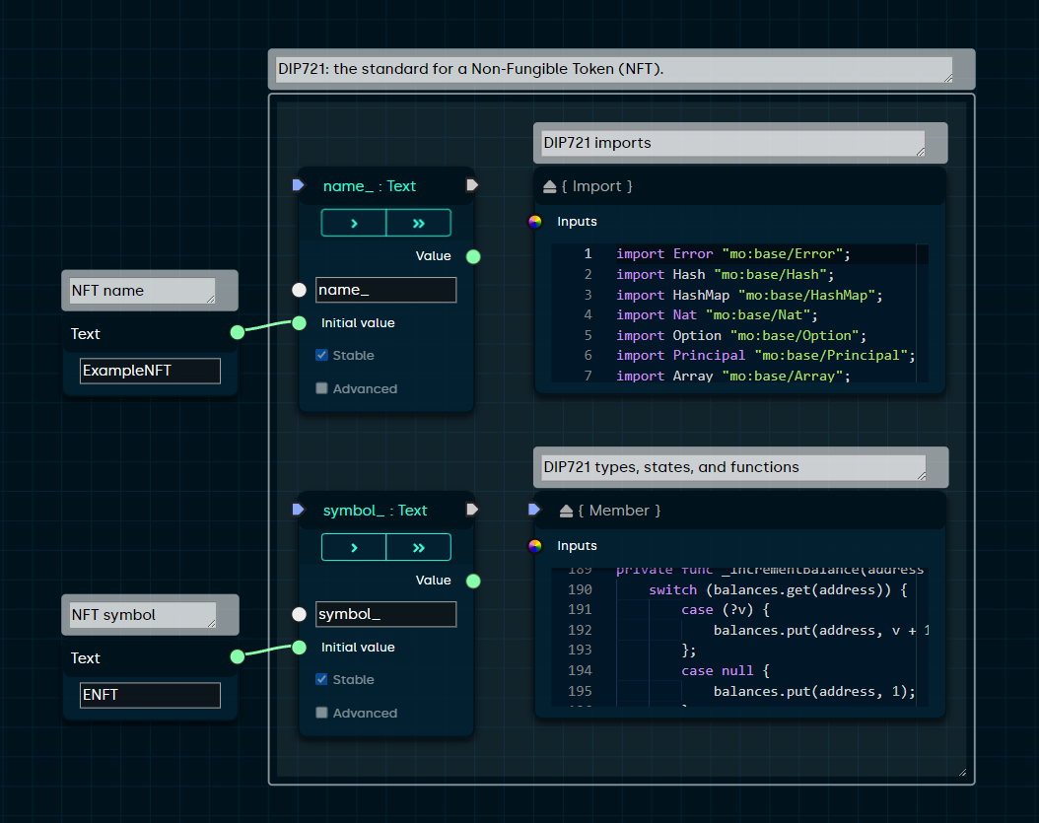Click the Value output socket of symbol_ node
The width and height of the screenshot is (1039, 823).
pos(473,582)
